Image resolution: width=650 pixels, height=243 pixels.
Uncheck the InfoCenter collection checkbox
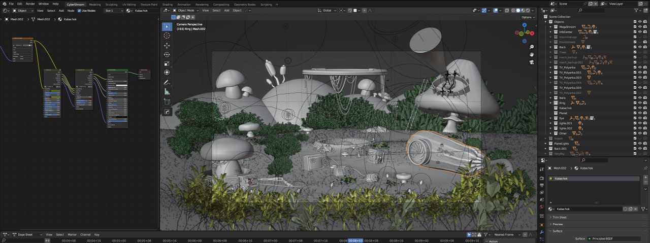tap(635, 32)
